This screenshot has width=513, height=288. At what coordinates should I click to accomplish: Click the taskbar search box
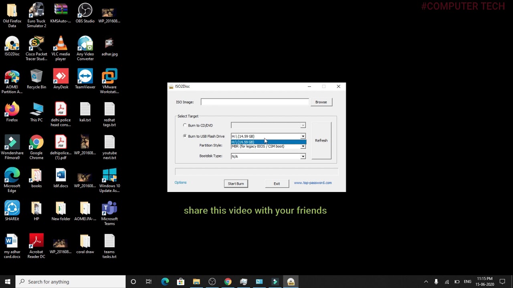(x=71, y=282)
